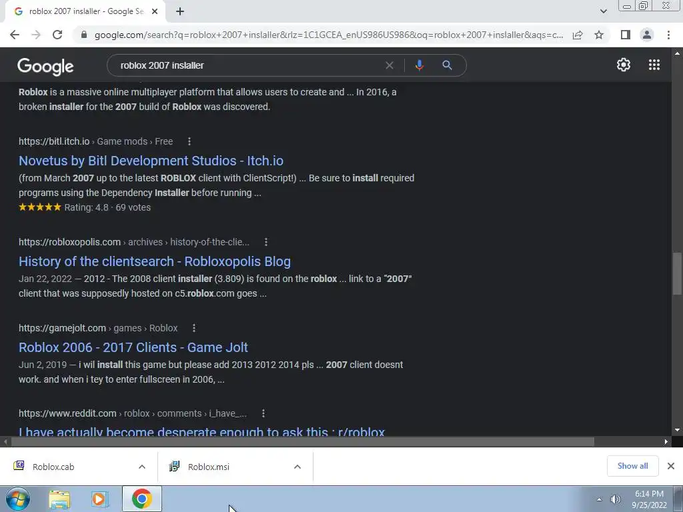This screenshot has width=683, height=512.
Task: View site information via lock icon
Action: (x=84, y=35)
